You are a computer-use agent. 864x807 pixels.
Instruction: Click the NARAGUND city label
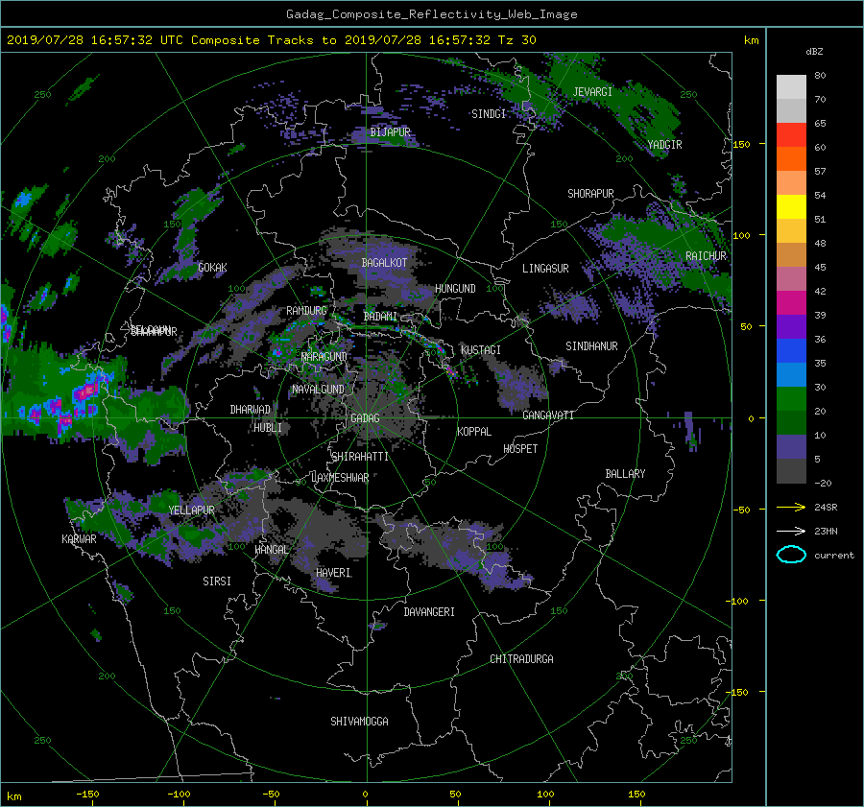click(x=324, y=357)
